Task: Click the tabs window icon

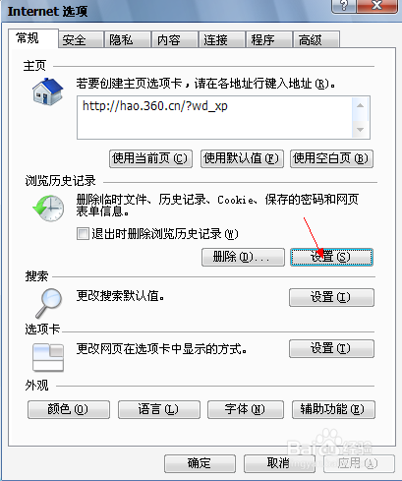Action: point(48,357)
